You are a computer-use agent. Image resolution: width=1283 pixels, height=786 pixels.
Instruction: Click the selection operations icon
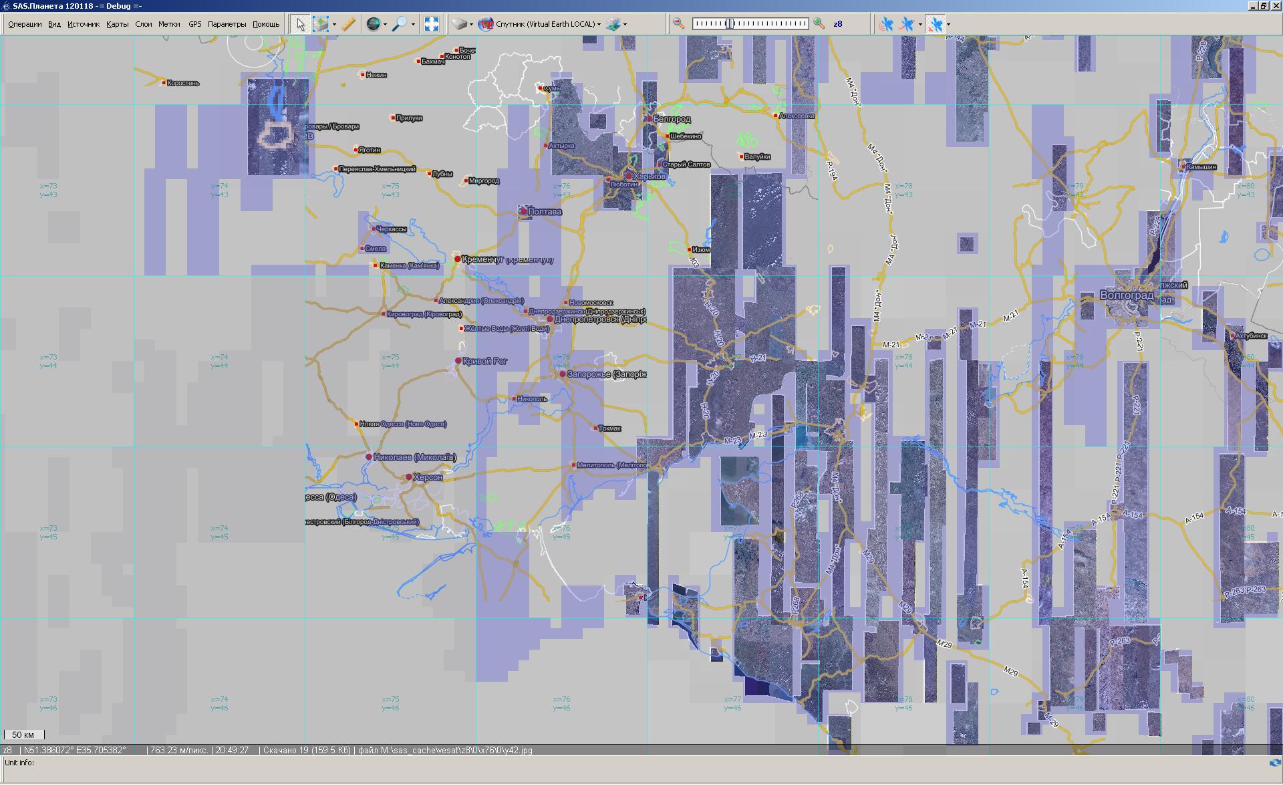coord(321,24)
